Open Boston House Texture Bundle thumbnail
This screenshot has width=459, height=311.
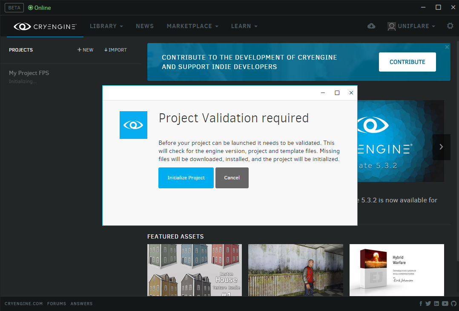[x=194, y=270]
